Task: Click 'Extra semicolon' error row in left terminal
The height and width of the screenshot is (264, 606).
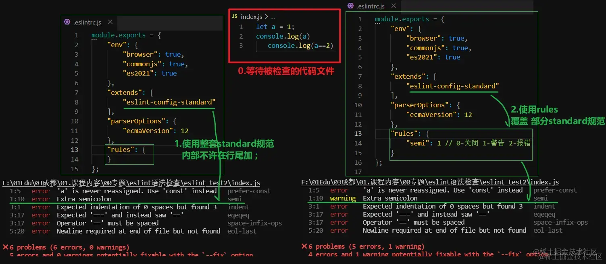Action: [126, 199]
